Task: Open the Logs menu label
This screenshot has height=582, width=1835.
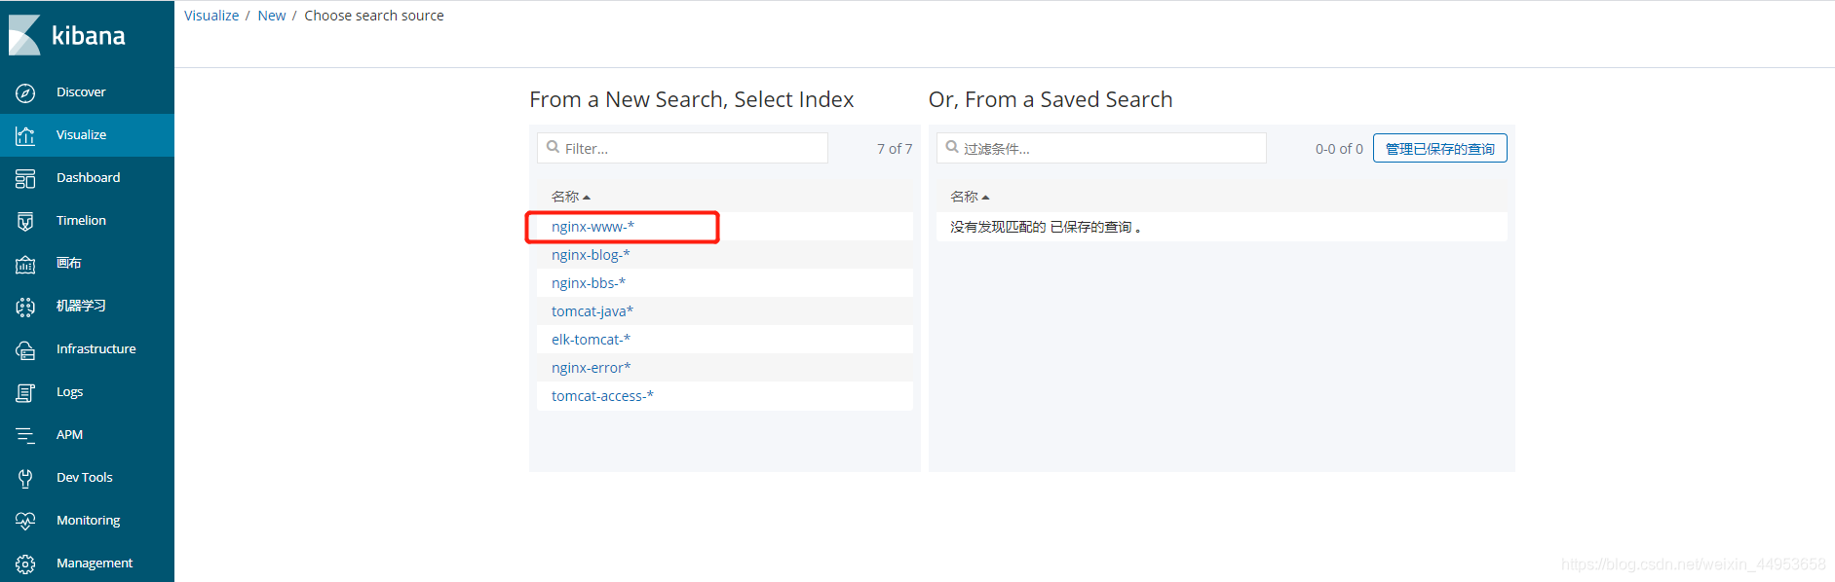Action: pos(70,392)
